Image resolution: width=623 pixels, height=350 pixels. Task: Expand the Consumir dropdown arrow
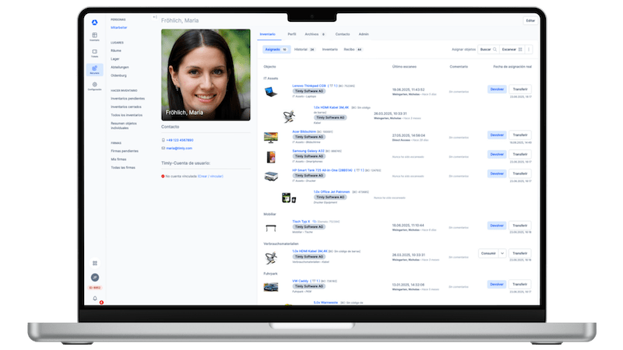point(502,254)
